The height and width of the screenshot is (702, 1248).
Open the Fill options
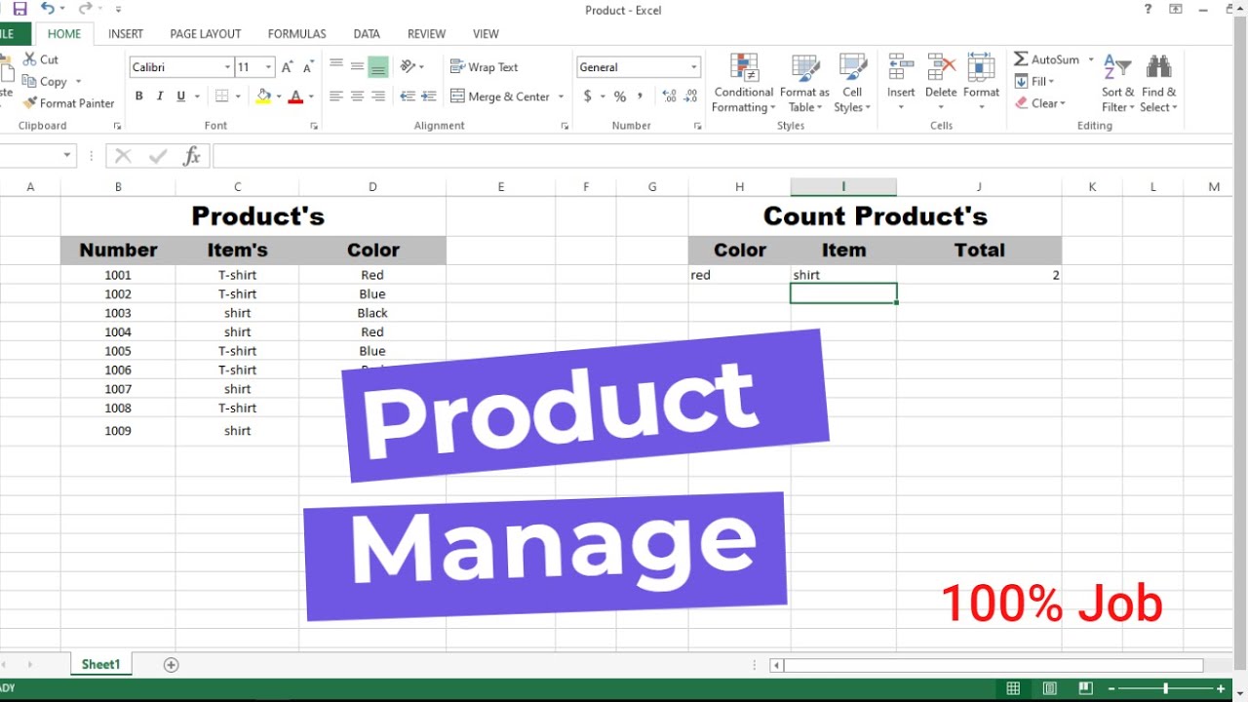[x=1034, y=82]
